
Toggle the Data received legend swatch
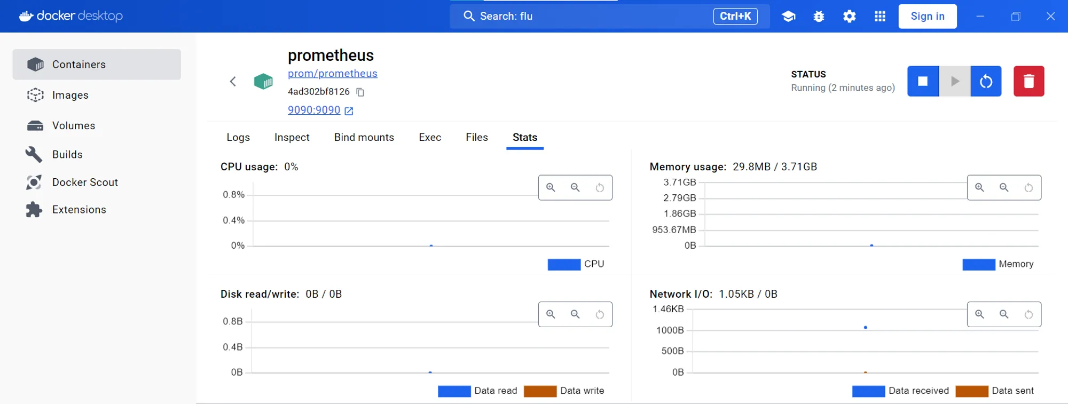tap(869, 391)
